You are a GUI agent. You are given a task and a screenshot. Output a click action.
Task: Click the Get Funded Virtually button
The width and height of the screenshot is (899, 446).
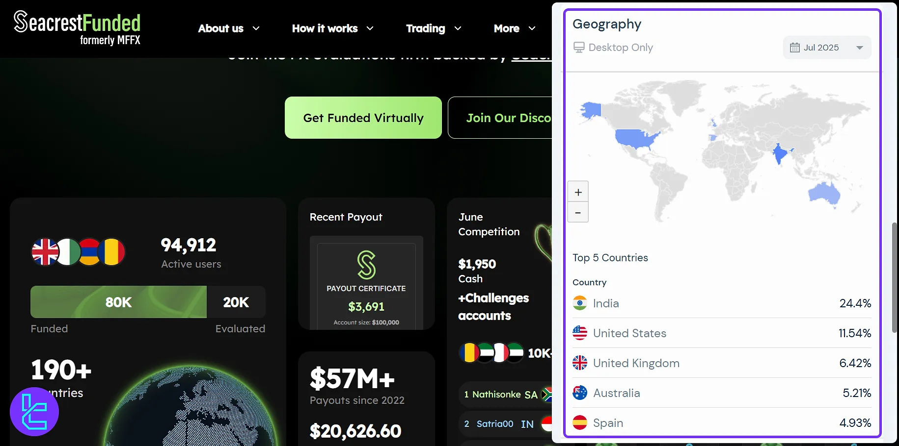pyautogui.click(x=363, y=118)
